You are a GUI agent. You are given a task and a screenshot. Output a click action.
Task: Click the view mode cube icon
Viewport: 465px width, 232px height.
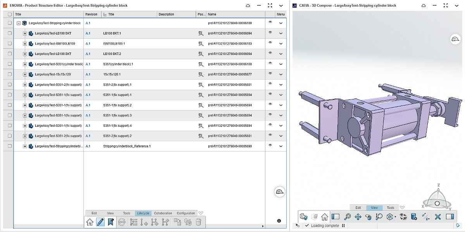click(390, 217)
